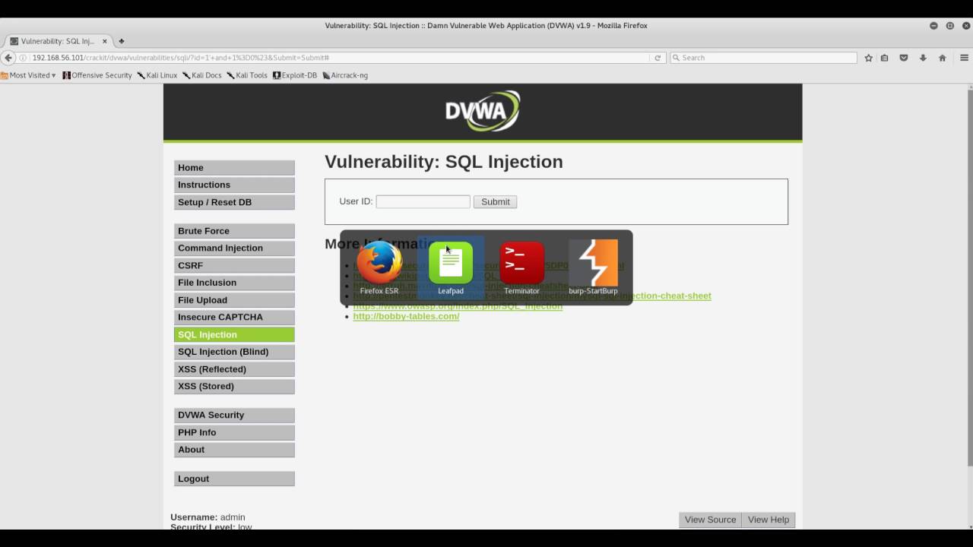This screenshot has height=547, width=973.
Task: Open CSRF vulnerability page
Action: (234, 265)
